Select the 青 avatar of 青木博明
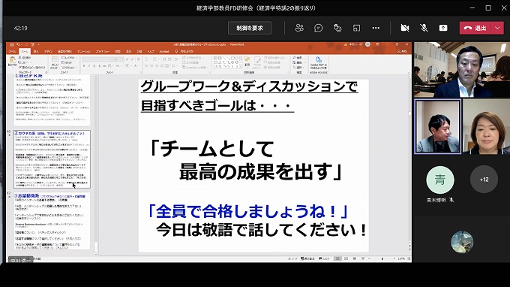Viewport: 510px width, 287px height. [x=440, y=180]
